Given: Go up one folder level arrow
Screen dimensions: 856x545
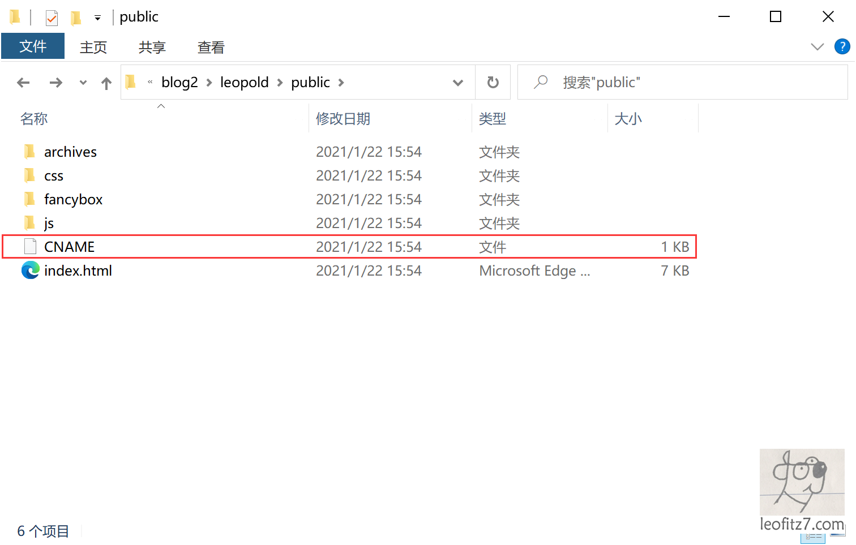Looking at the screenshot, I should (106, 83).
